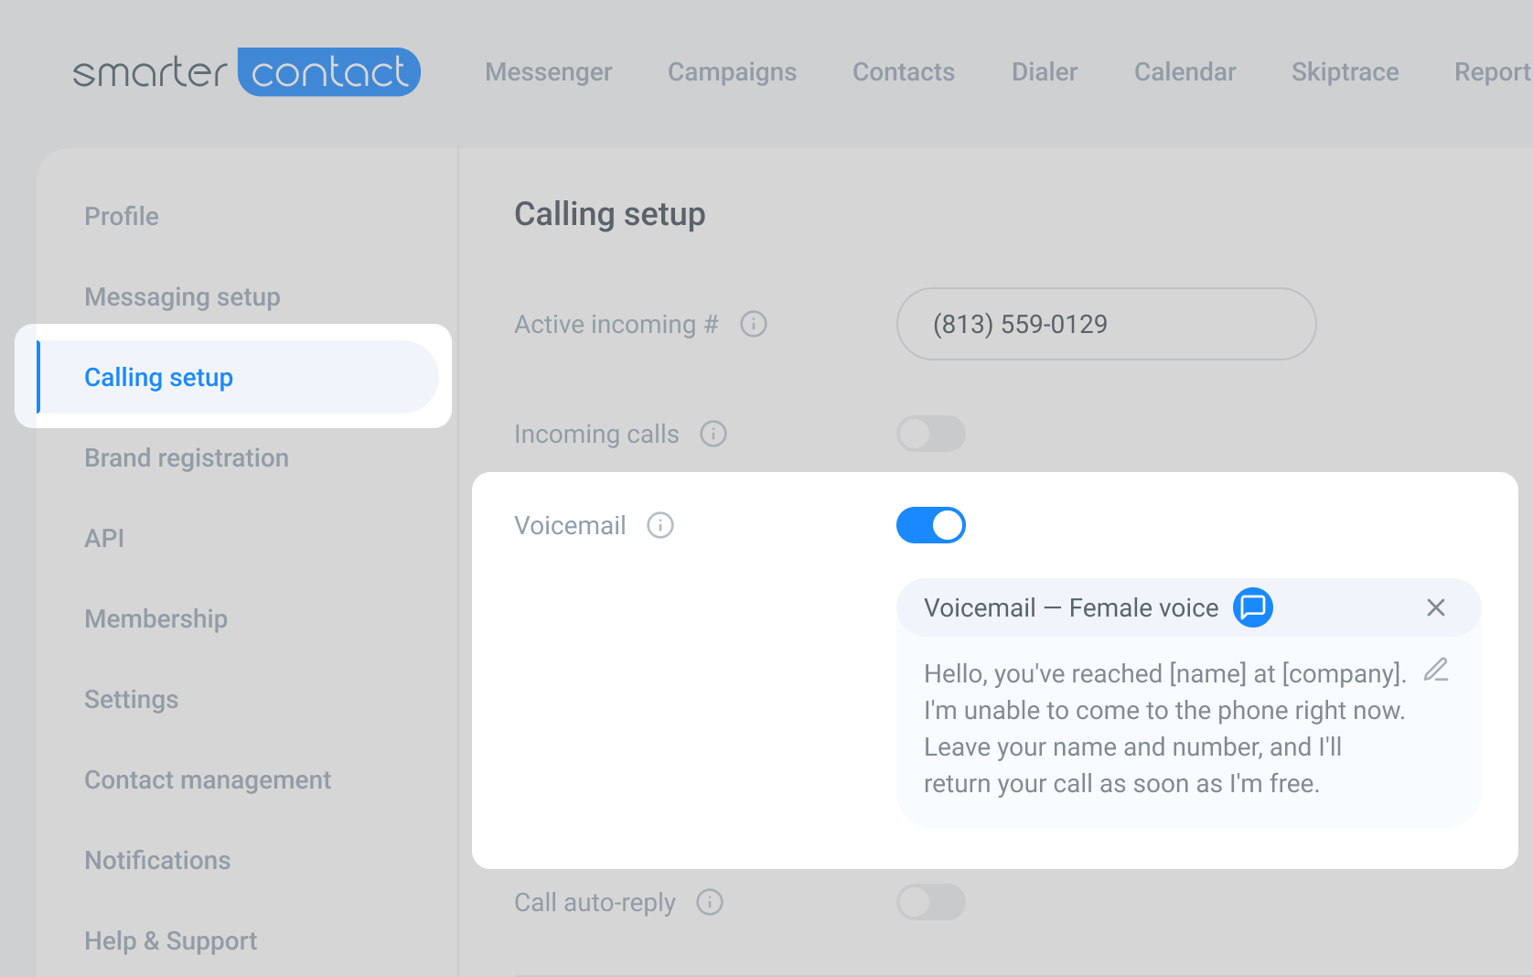Click the info icon next to Call auto-reply

(x=709, y=903)
